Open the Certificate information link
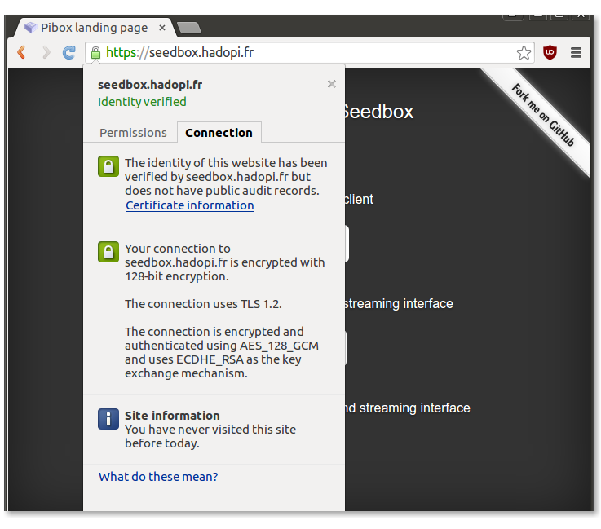601x529 pixels. [x=190, y=205]
